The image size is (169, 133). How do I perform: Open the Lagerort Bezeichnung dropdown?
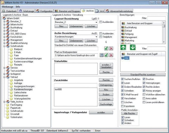[96, 22]
